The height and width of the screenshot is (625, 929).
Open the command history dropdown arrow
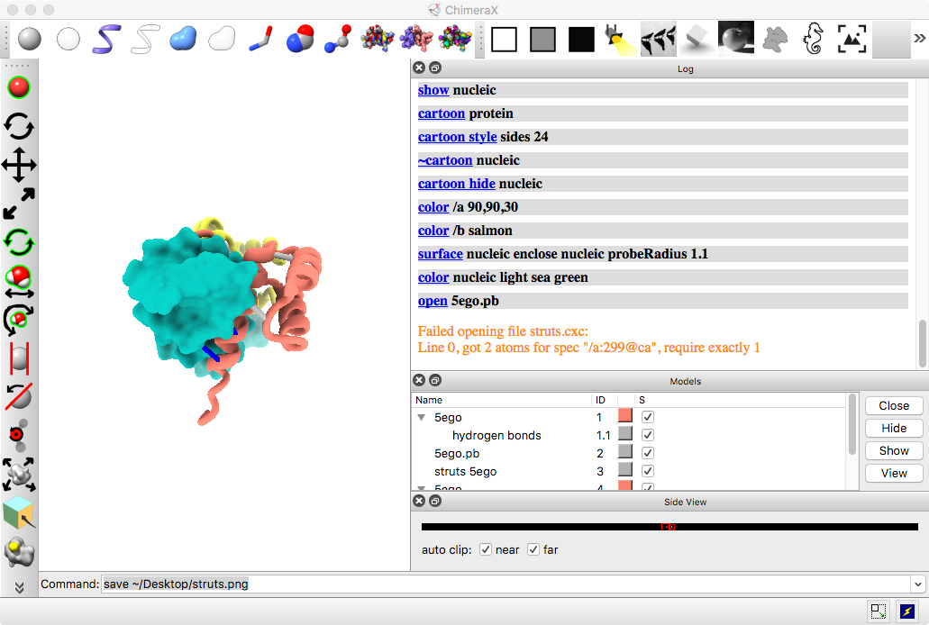[918, 584]
